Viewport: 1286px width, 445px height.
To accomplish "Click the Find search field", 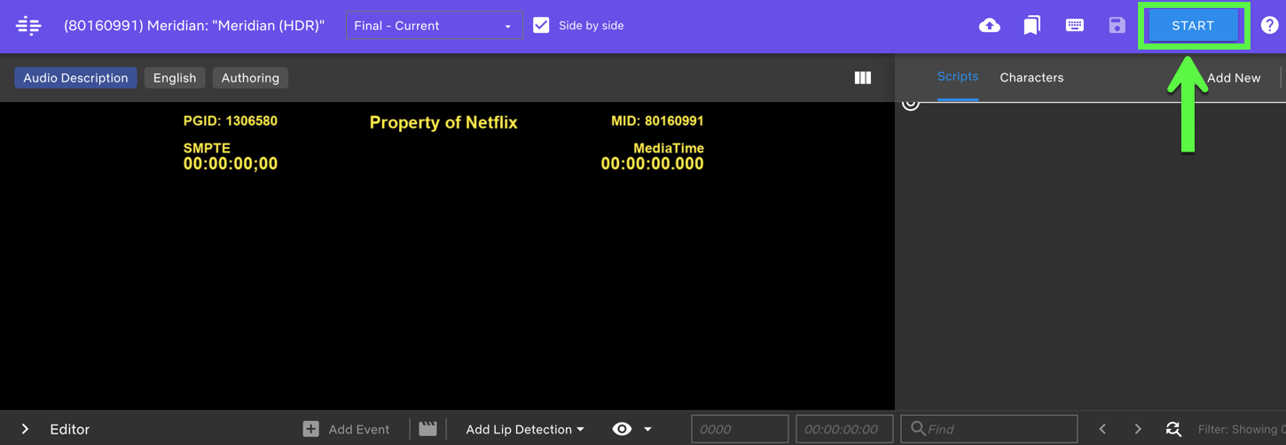I will pos(989,429).
